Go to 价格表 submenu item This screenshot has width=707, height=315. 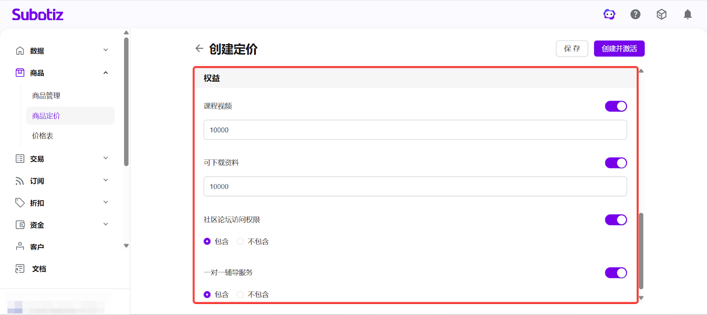tap(43, 136)
